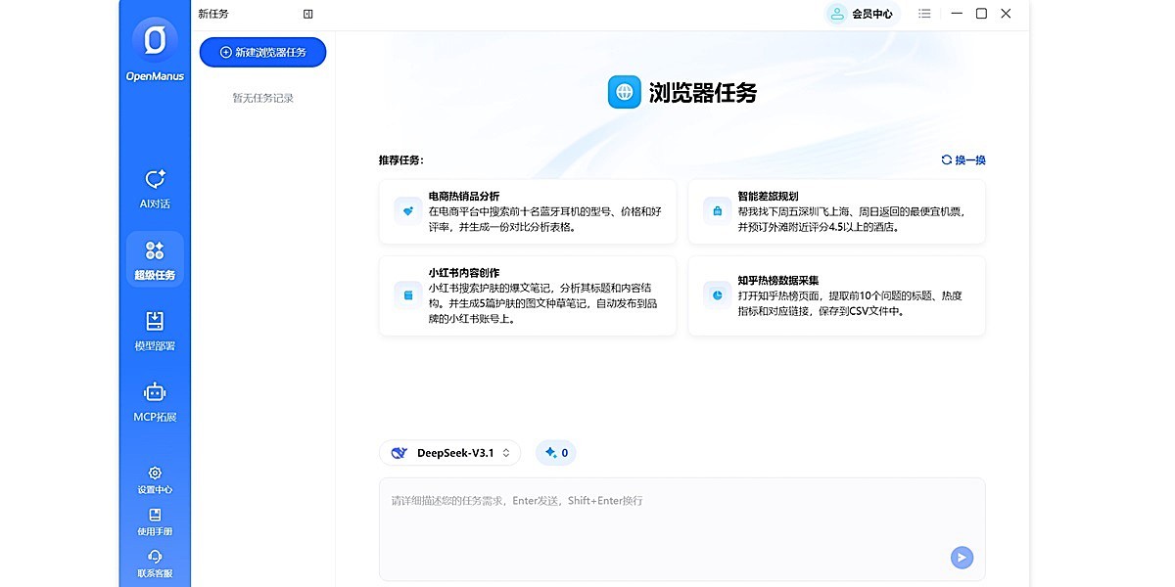Open 会员中心 member center

tap(861, 14)
